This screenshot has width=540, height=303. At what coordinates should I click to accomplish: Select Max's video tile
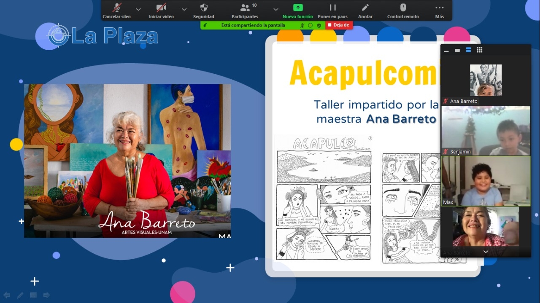point(486,181)
